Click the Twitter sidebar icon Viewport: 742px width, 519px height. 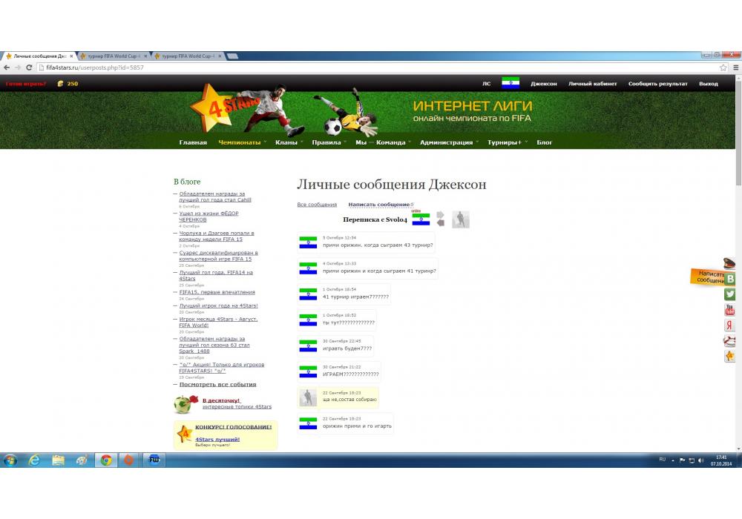tap(730, 294)
